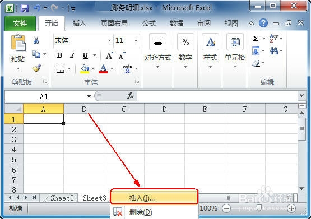
Task: Select the Sheet3 worksheet tab
Action: 95,198
